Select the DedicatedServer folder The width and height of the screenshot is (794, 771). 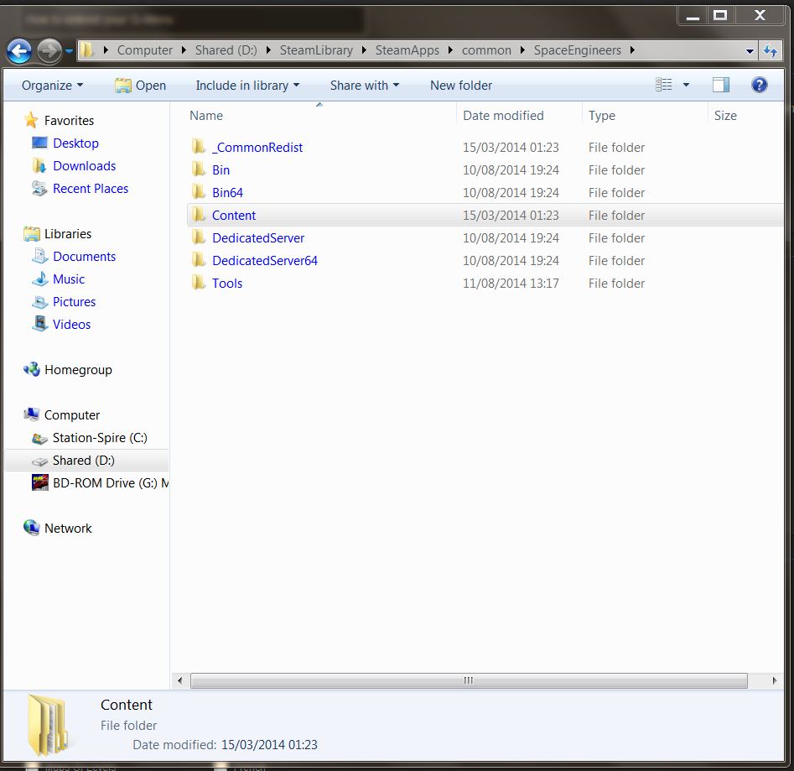coord(258,238)
